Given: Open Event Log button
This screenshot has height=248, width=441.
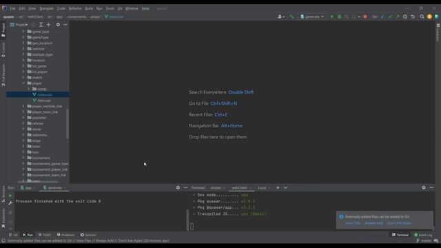Looking at the screenshot, I should [x=423, y=235].
